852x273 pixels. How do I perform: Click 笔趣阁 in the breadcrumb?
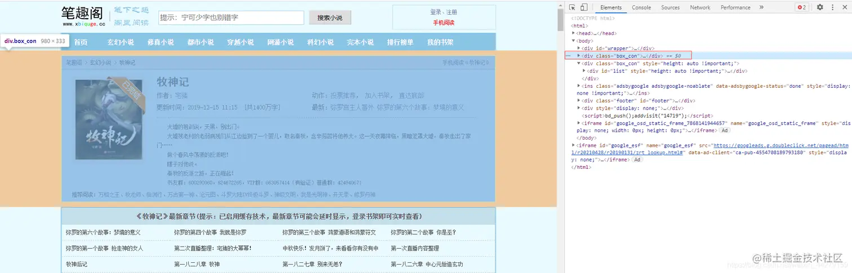[x=74, y=62]
